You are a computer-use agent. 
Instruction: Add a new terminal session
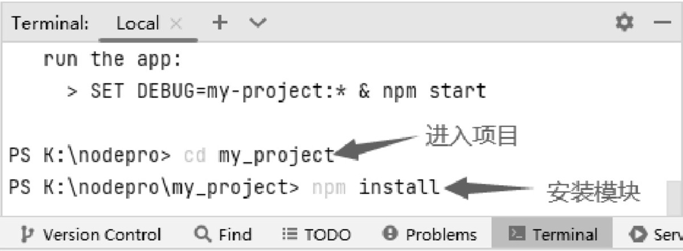219,23
